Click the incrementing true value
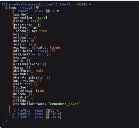Viewport: 139px width, 128px height. pos(43,31)
